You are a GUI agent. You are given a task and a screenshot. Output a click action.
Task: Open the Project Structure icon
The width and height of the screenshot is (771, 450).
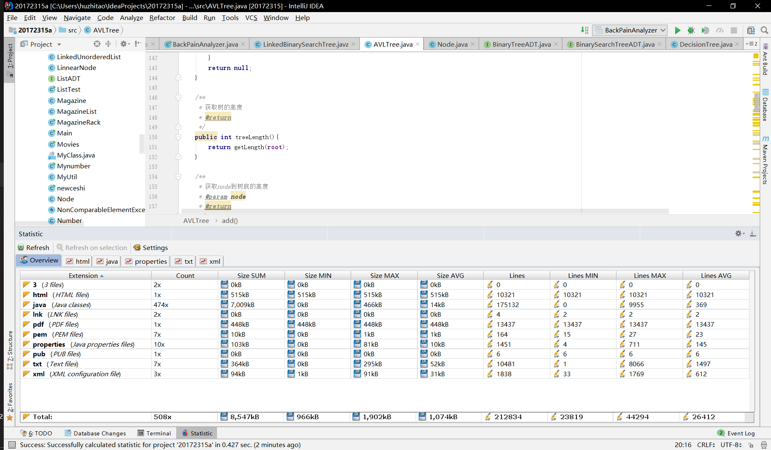pos(751,30)
